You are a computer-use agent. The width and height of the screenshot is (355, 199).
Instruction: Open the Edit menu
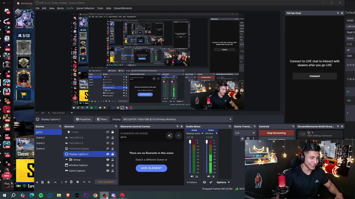tap(44, 8)
